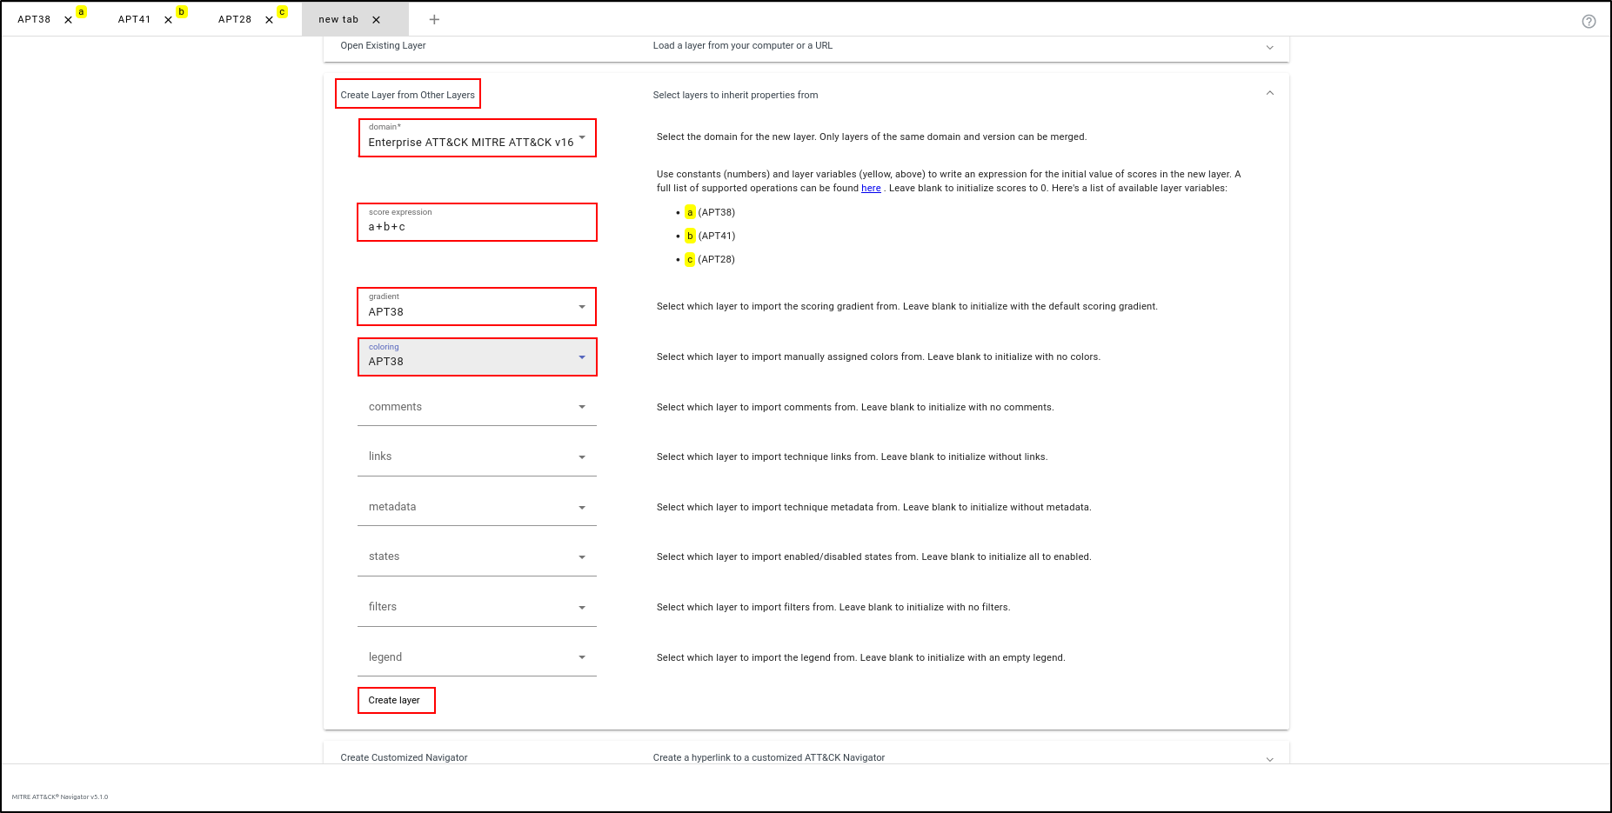Collapse Create Layer from Other Layers section

(x=1269, y=93)
